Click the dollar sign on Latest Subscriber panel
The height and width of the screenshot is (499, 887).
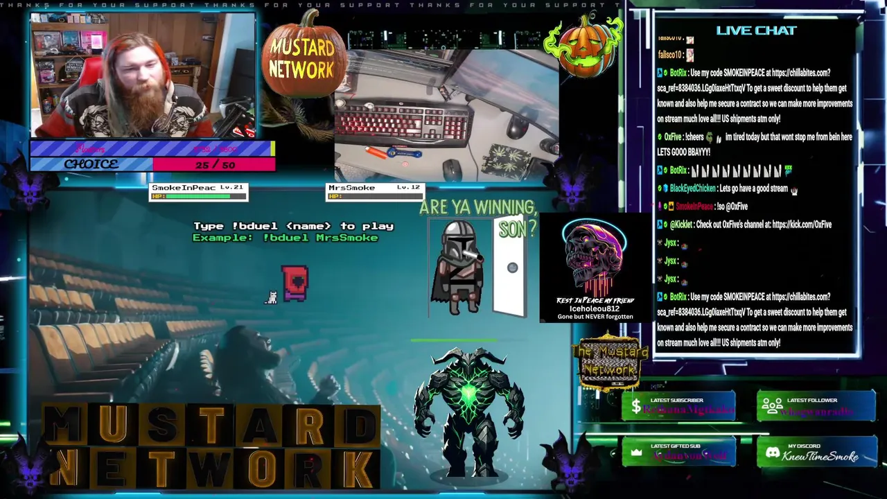click(x=636, y=407)
